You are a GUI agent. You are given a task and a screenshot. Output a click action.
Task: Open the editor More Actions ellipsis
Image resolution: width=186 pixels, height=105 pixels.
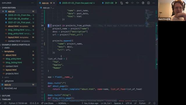pos(154,3)
